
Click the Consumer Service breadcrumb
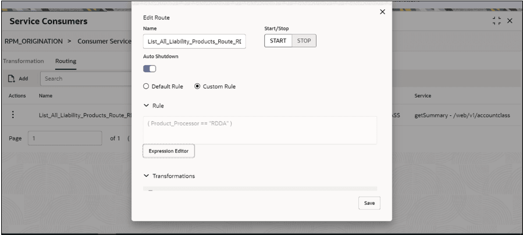coord(104,41)
